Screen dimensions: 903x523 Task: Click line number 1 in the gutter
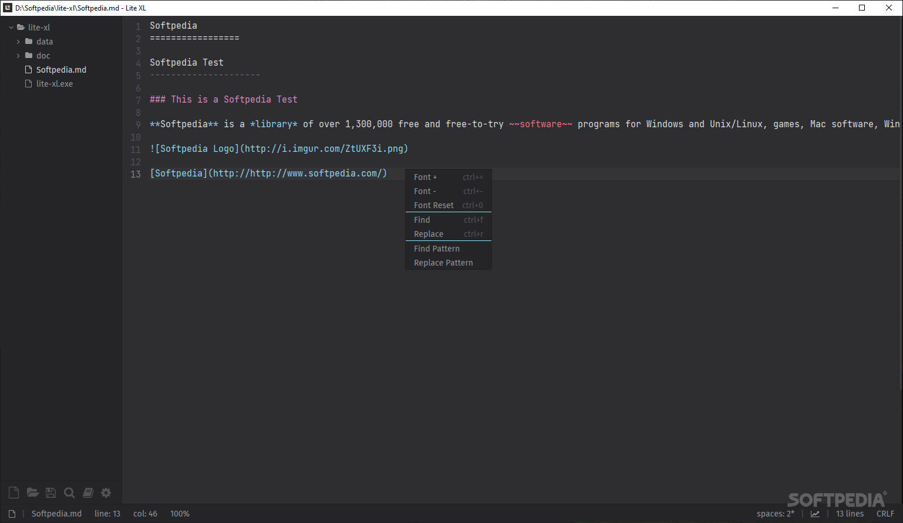138,26
